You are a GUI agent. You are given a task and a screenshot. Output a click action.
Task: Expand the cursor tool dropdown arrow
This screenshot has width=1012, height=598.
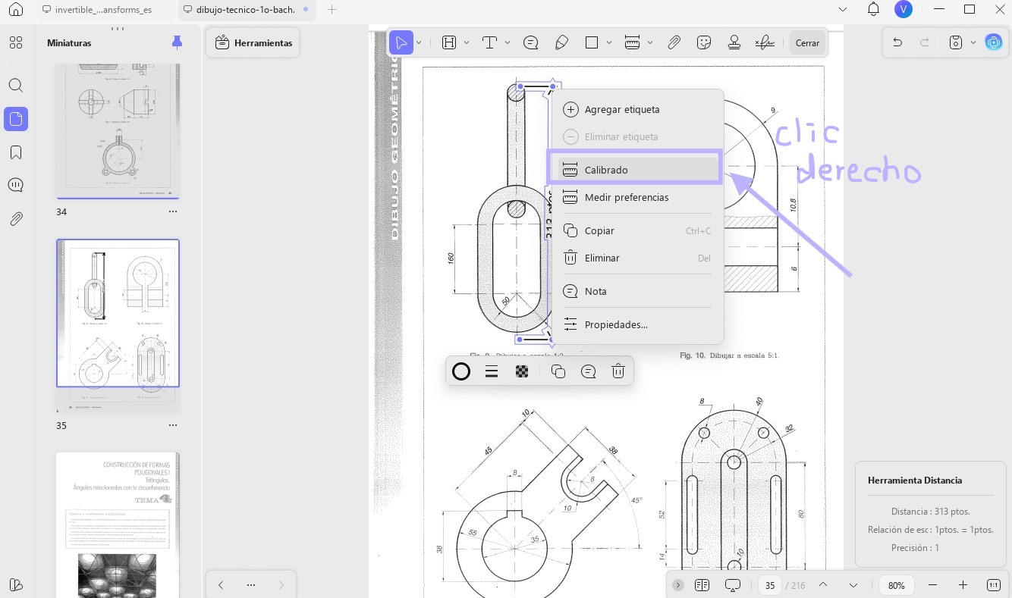pyautogui.click(x=419, y=42)
